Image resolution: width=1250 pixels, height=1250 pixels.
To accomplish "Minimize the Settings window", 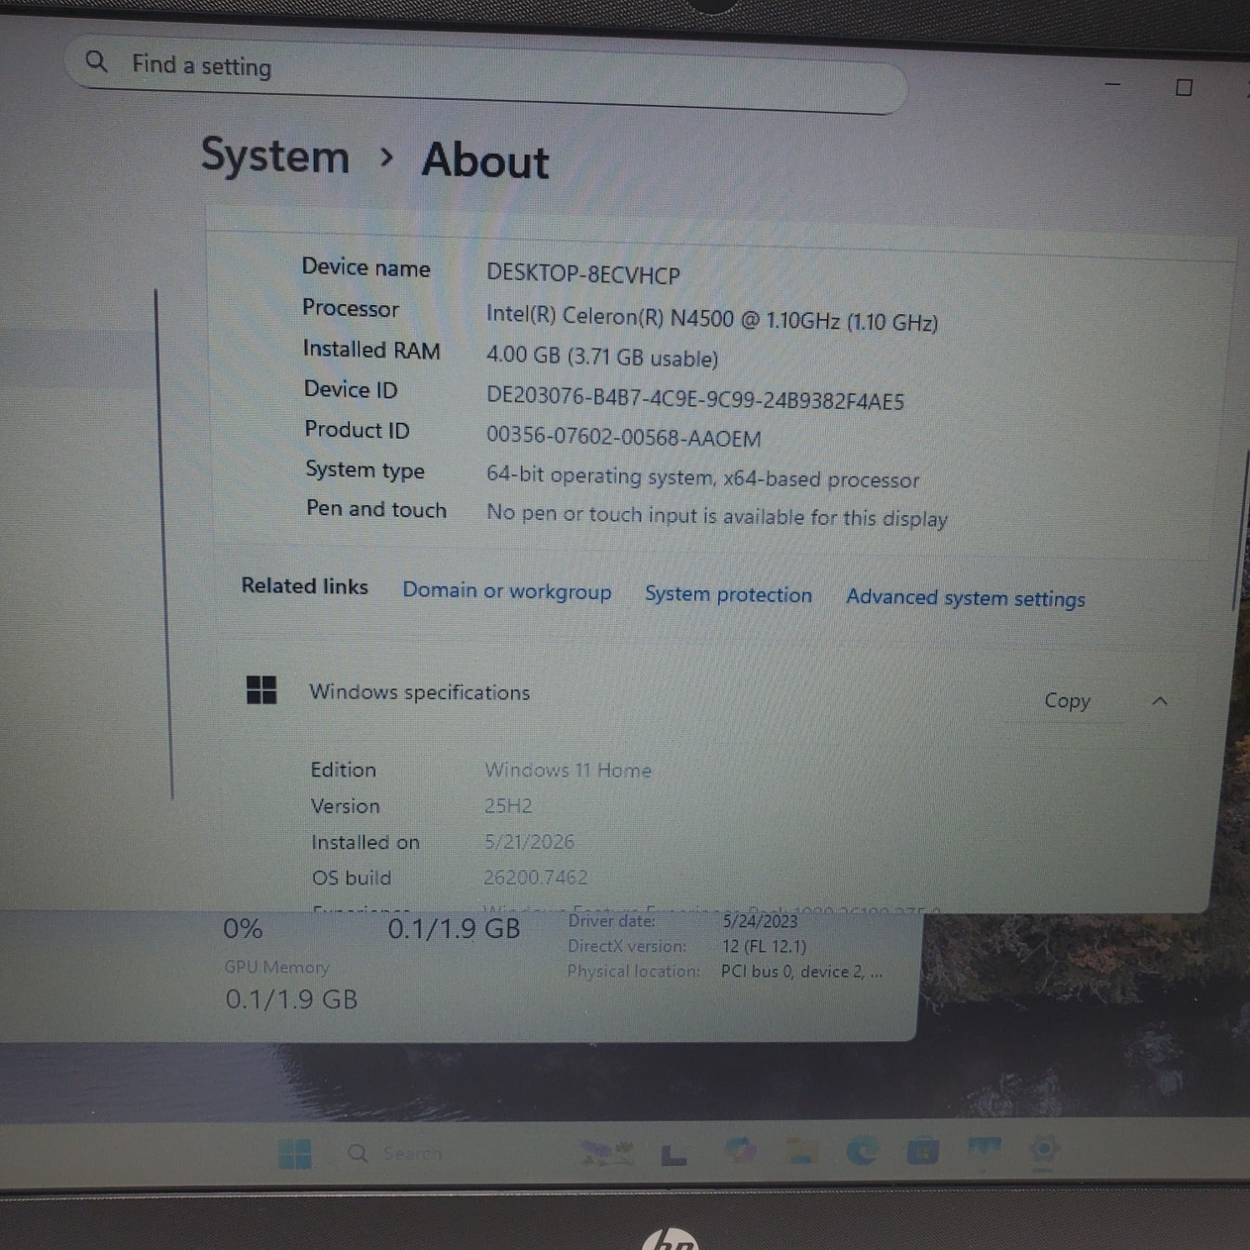I will pos(1112,84).
